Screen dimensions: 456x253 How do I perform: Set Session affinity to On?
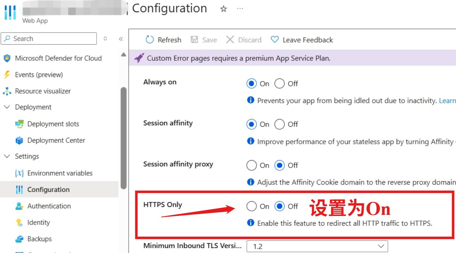(251, 124)
